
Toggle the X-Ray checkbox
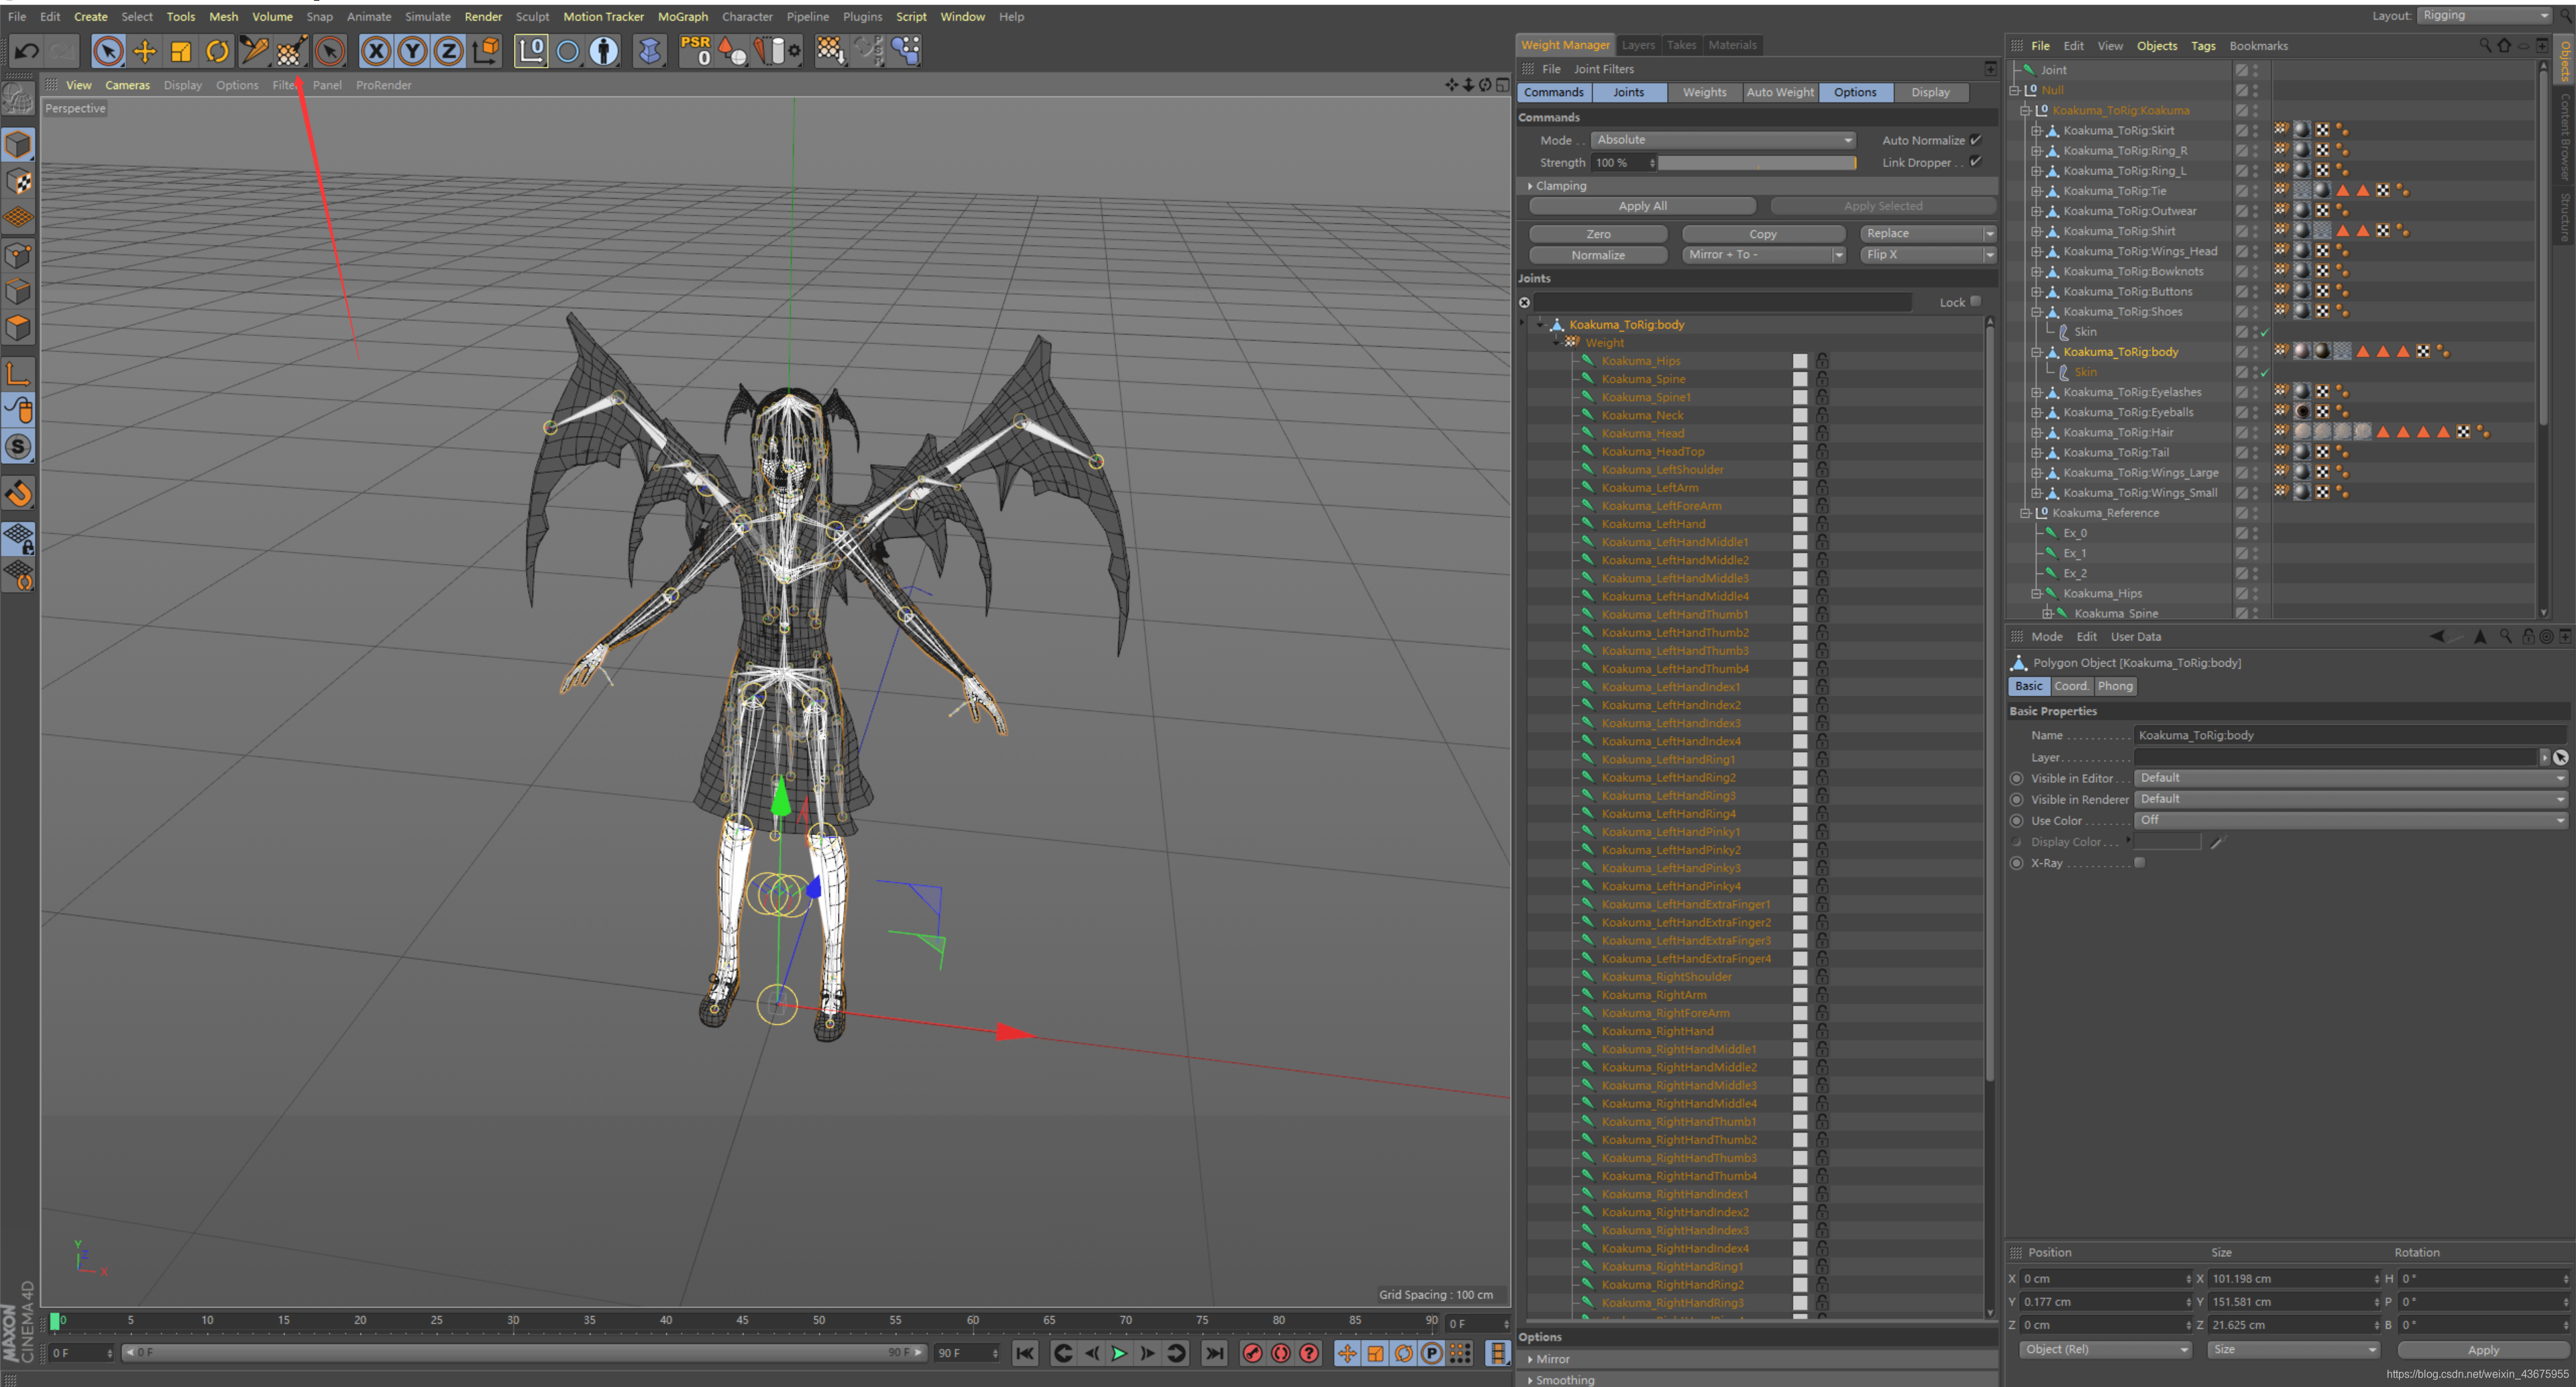point(2140,862)
